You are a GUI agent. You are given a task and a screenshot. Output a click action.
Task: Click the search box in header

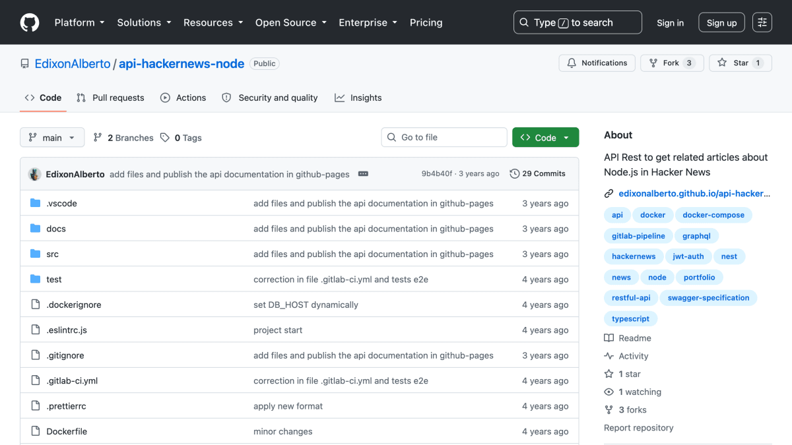pos(577,22)
